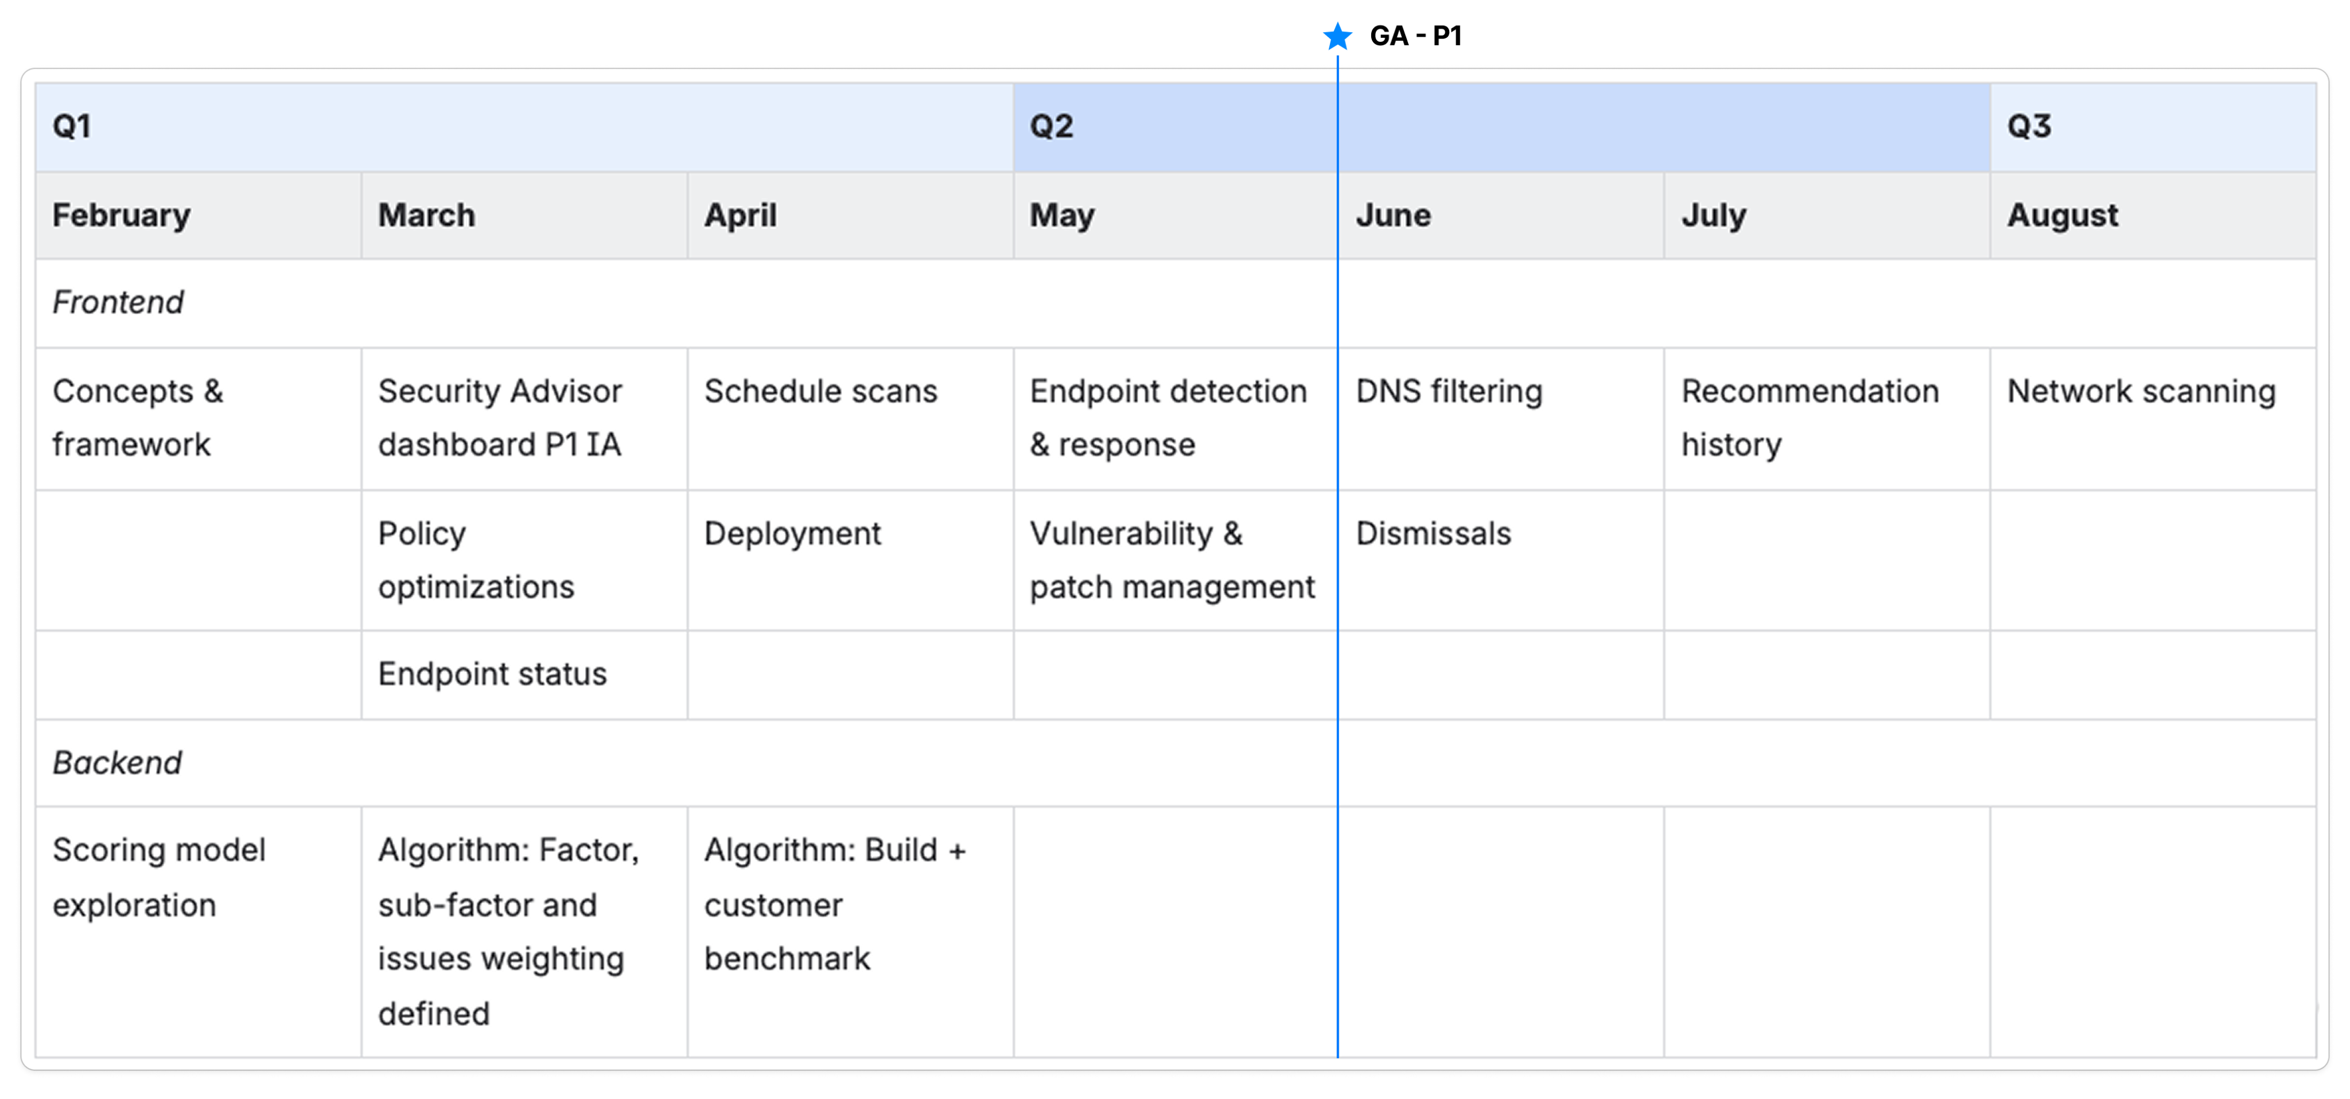The width and height of the screenshot is (2350, 1099).
Task: Select the February month column header
Action: point(121,215)
